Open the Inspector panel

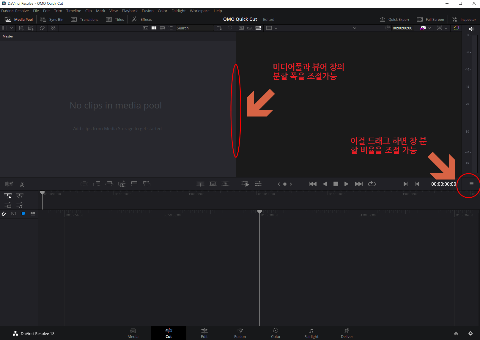pyautogui.click(x=464, y=19)
